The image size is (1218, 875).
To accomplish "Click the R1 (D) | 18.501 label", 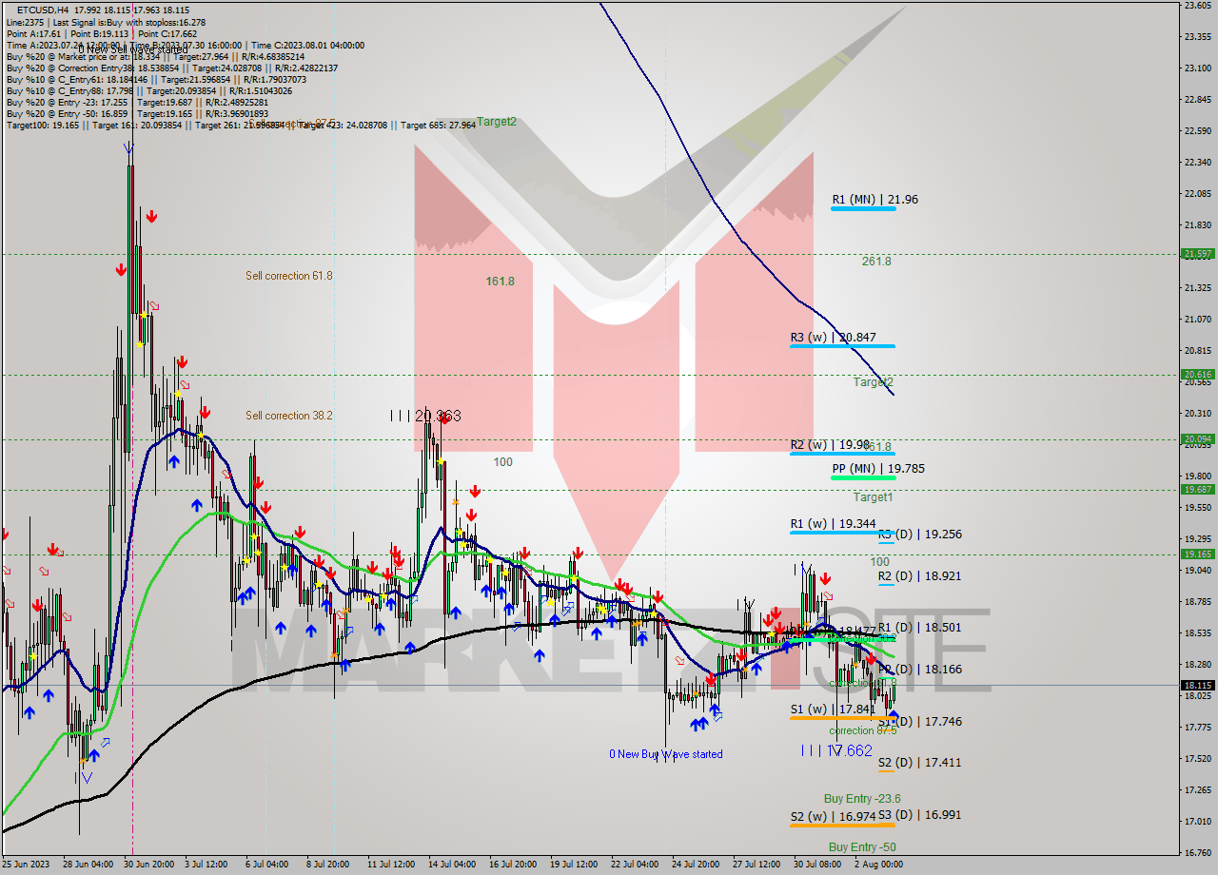I will click(919, 628).
